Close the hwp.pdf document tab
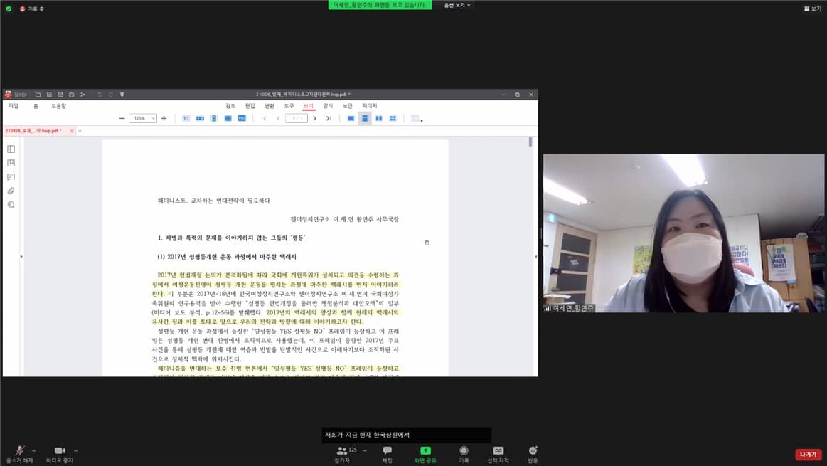Image resolution: width=827 pixels, height=466 pixels. [72, 131]
